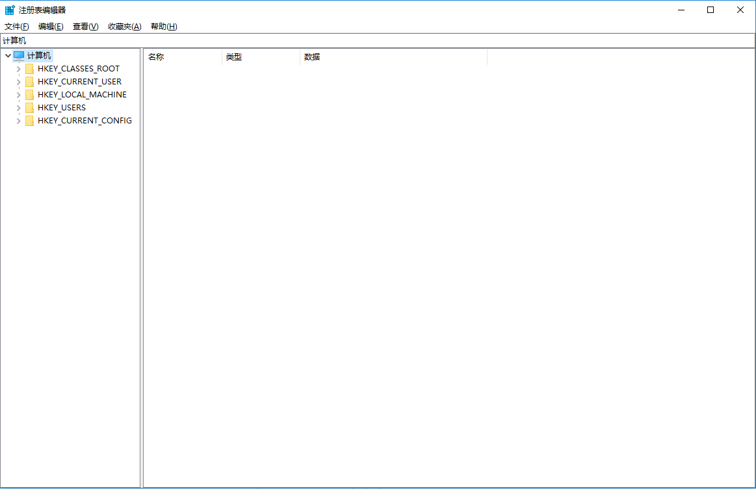
Task: Open the 文件(F) menu
Action: pyautogui.click(x=15, y=26)
